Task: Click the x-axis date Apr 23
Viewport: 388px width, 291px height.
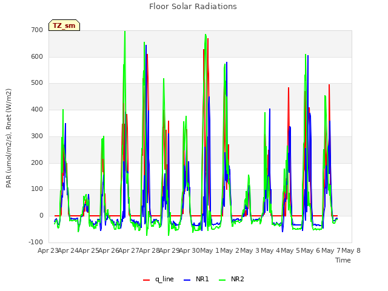Action: pyautogui.click(x=48, y=250)
